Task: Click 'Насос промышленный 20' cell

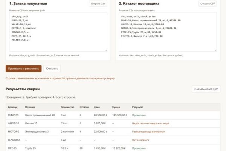Action: [x=40, y=115]
